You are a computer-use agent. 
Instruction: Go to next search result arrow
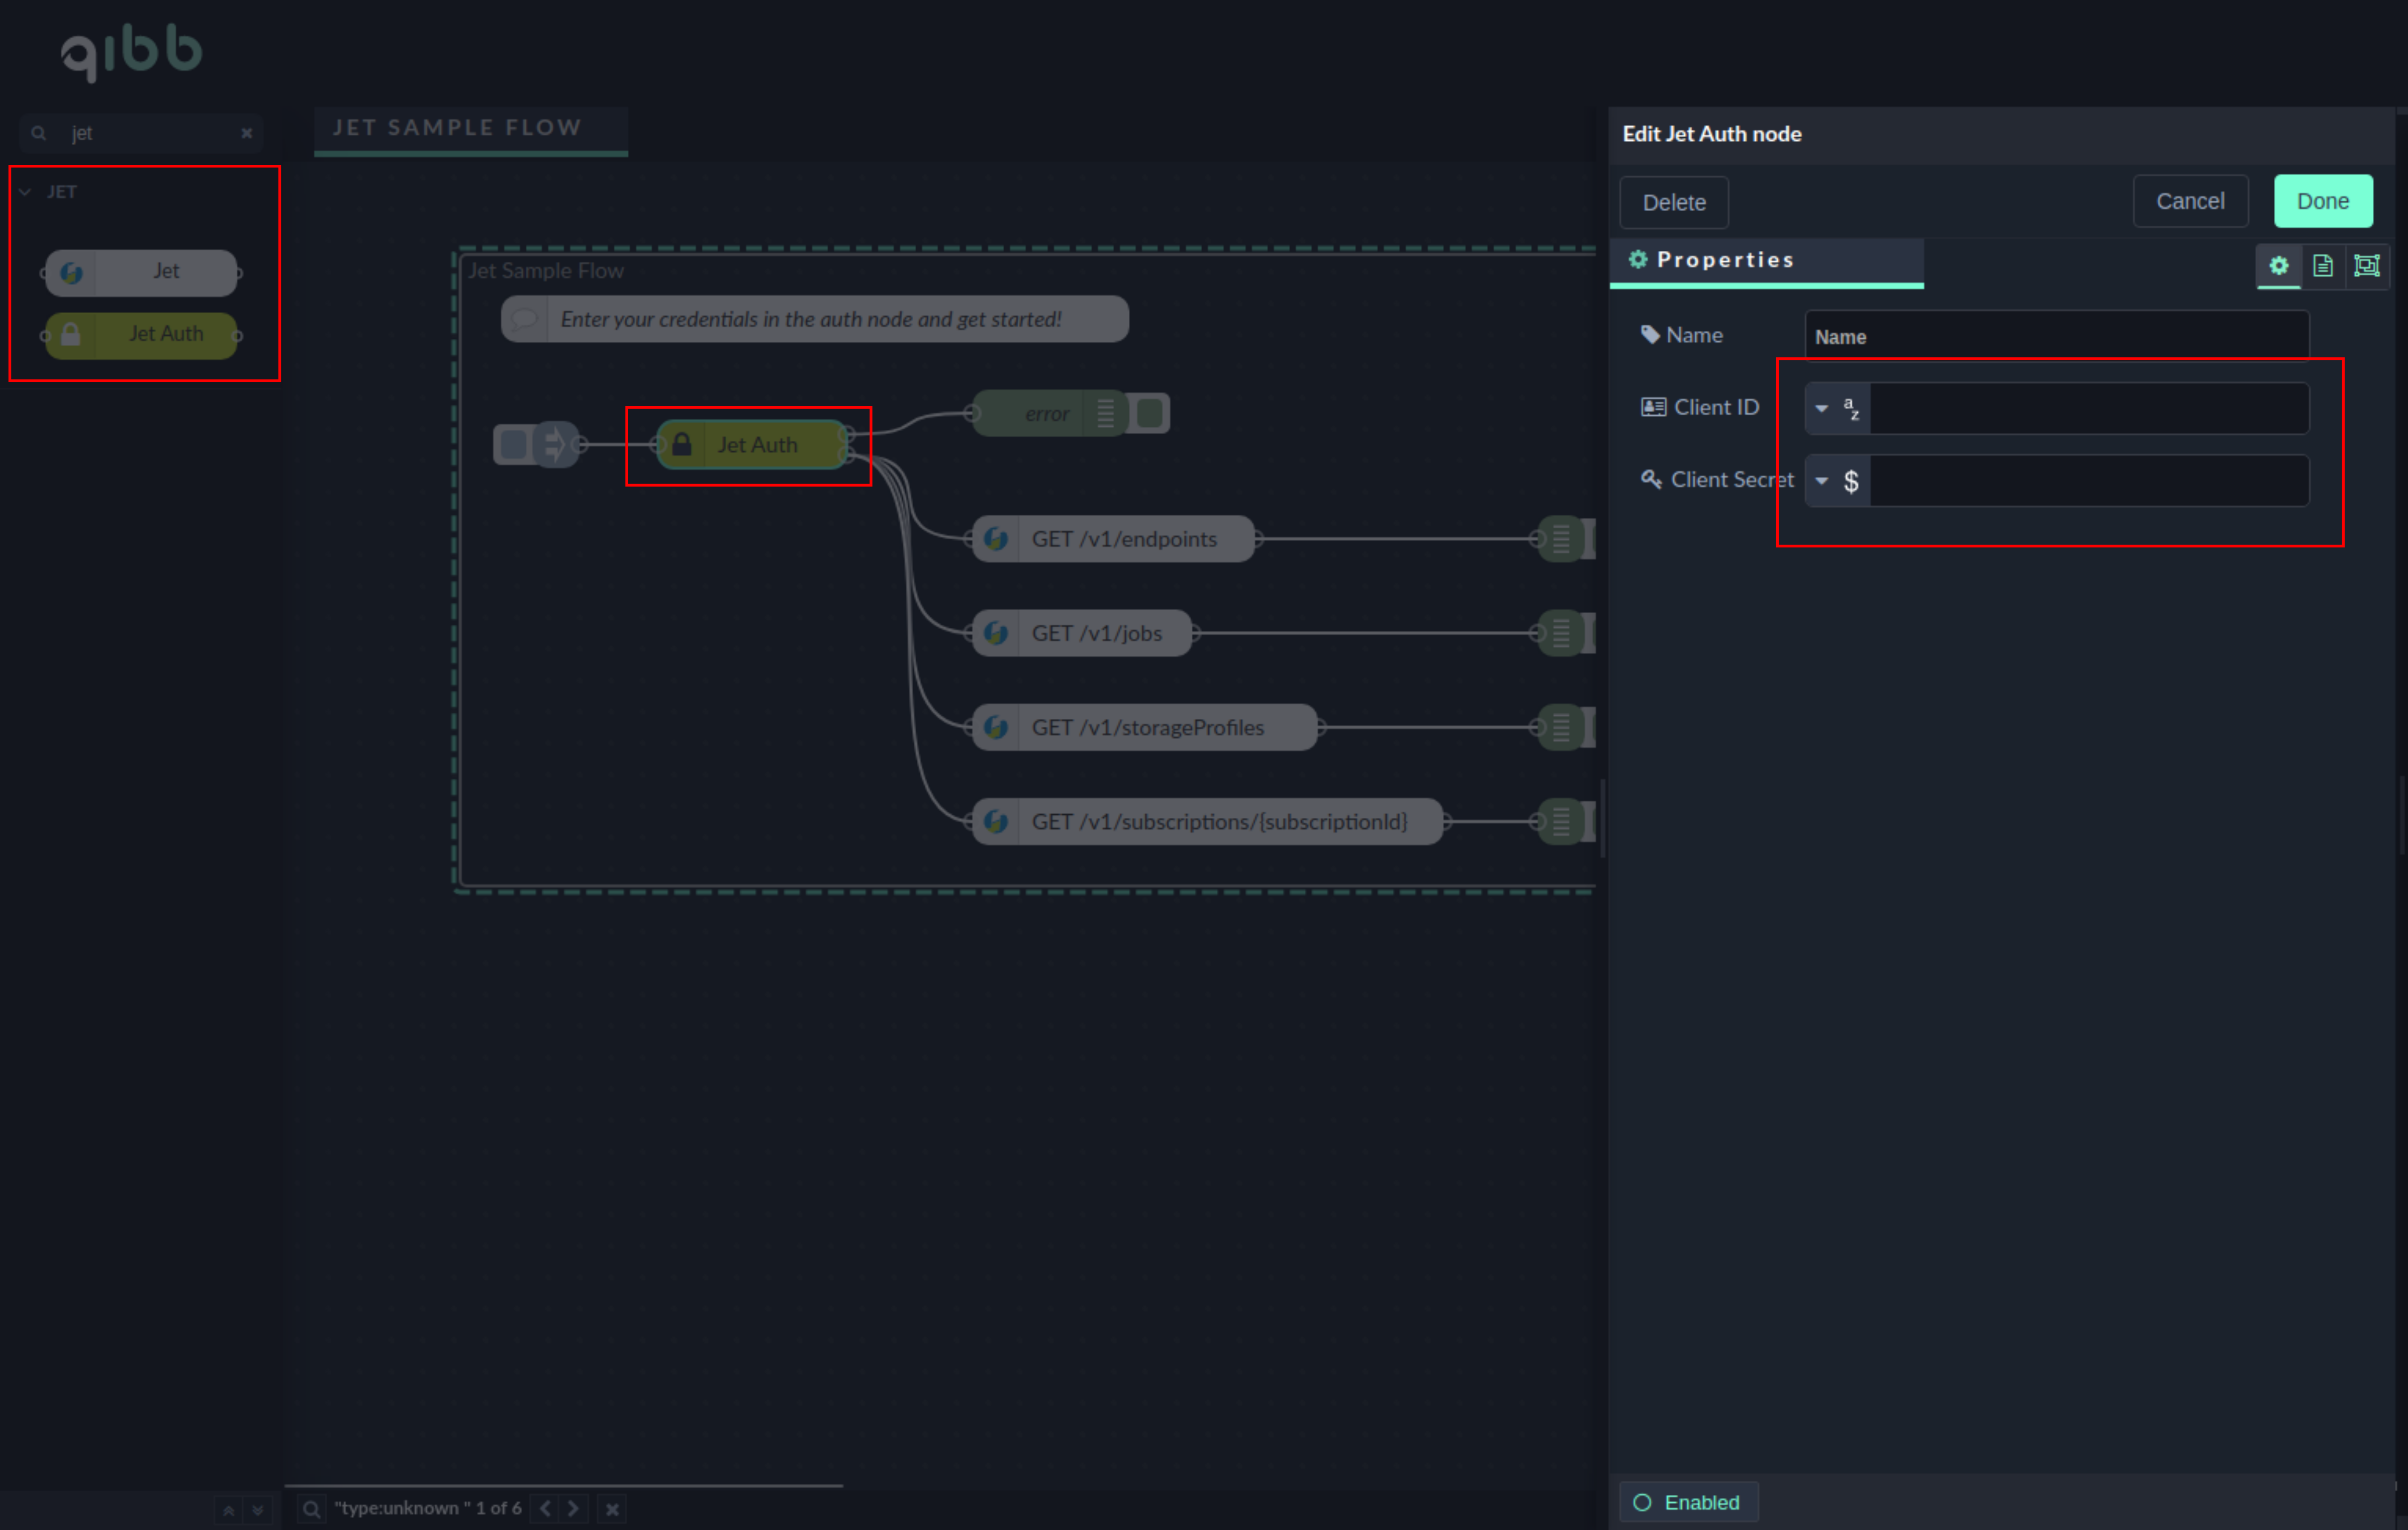tap(574, 1508)
